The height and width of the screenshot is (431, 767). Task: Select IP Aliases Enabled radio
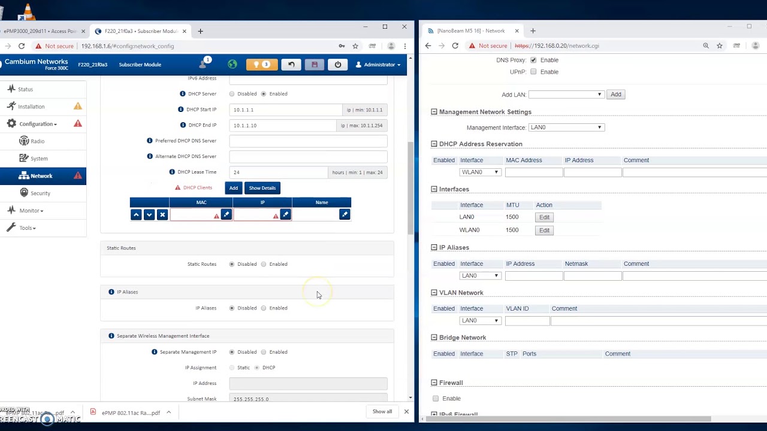tap(264, 308)
